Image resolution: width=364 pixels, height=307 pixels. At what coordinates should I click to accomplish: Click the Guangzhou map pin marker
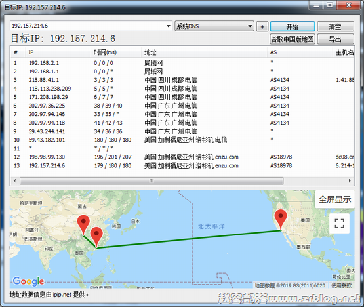click(96, 236)
